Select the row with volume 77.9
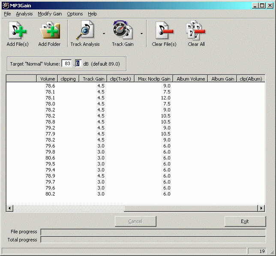The width and height of the screenshot is (276, 256). pyautogui.click(x=135, y=134)
